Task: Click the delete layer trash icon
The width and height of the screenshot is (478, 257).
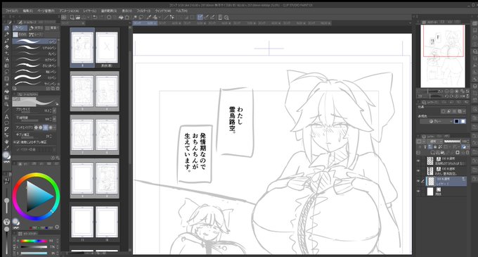Action: [467, 152]
